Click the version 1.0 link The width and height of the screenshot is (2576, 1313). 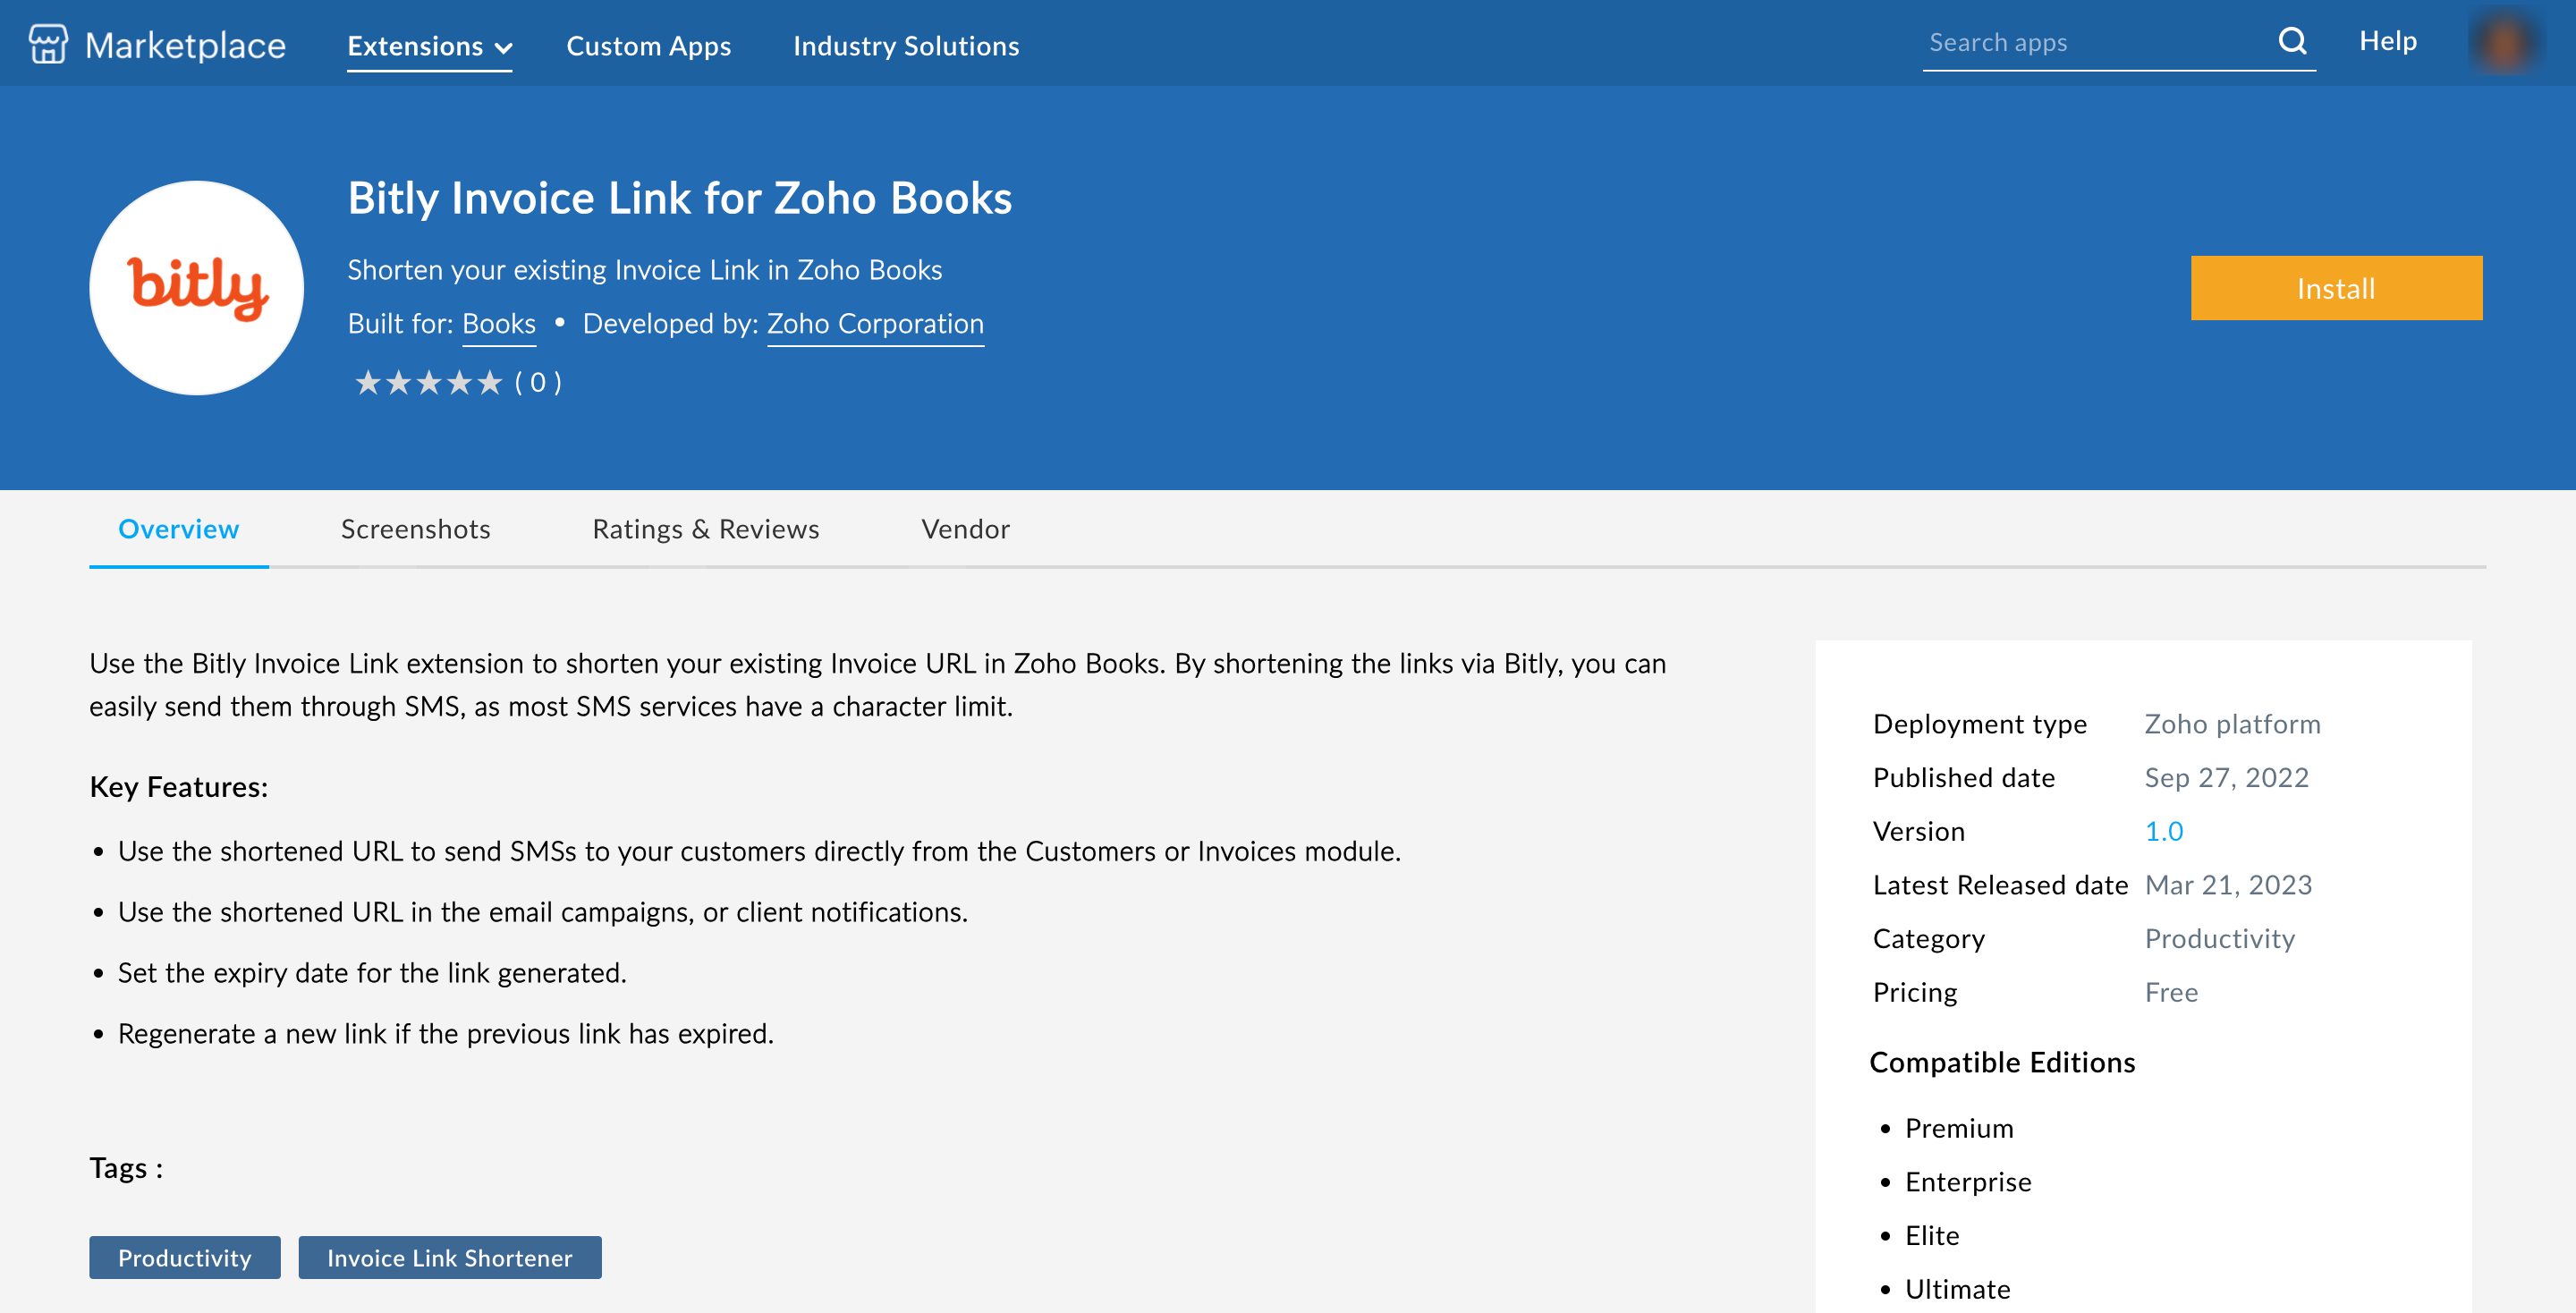tap(2163, 831)
